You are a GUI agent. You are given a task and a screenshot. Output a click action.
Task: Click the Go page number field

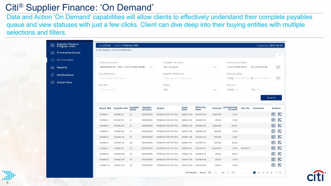tap(228, 172)
